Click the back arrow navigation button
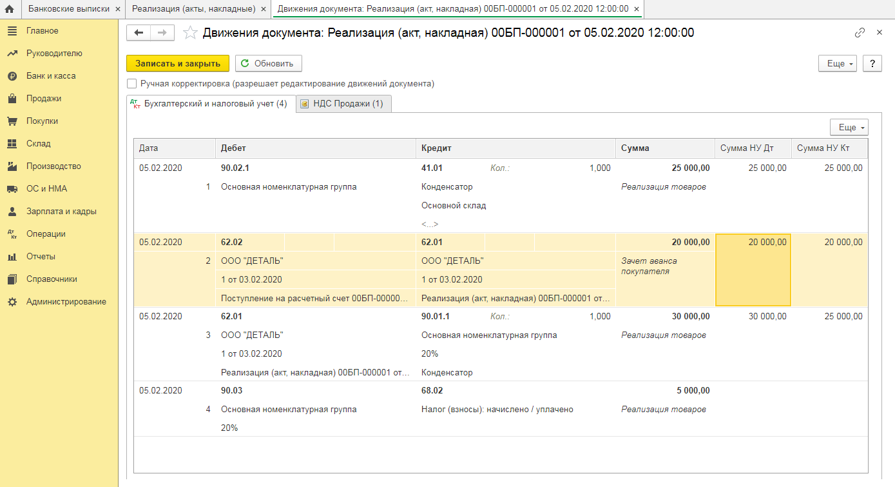This screenshot has width=895, height=487. [139, 33]
